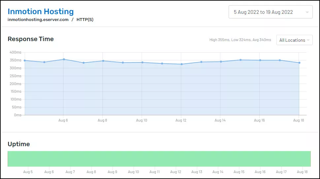Select the chart data point above Aug 14

click(x=221, y=61)
